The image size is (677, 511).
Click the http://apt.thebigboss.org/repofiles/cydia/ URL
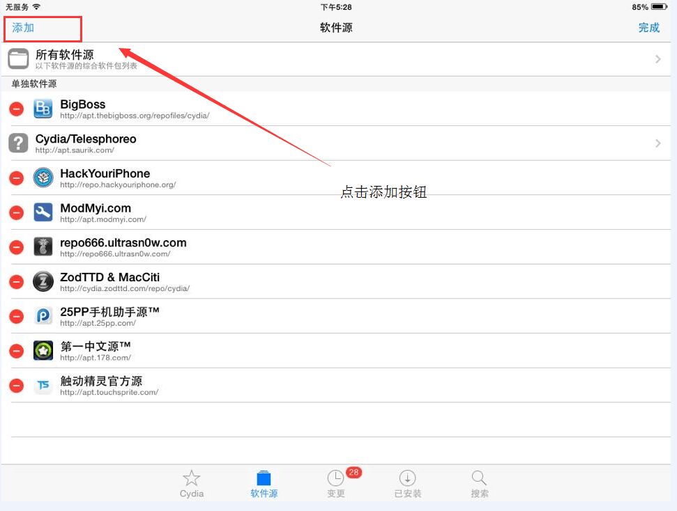(x=135, y=116)
